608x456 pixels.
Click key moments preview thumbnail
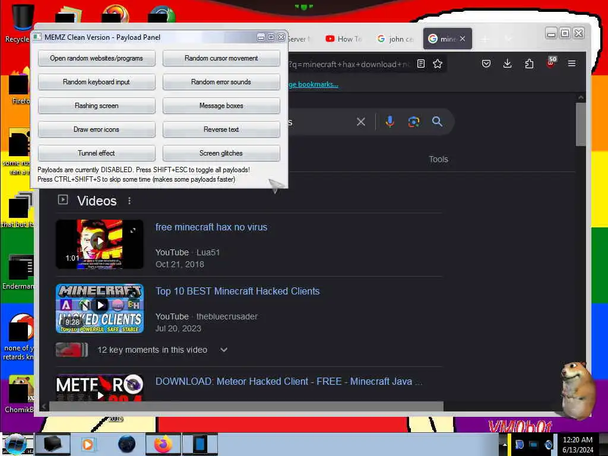[72, 350]
